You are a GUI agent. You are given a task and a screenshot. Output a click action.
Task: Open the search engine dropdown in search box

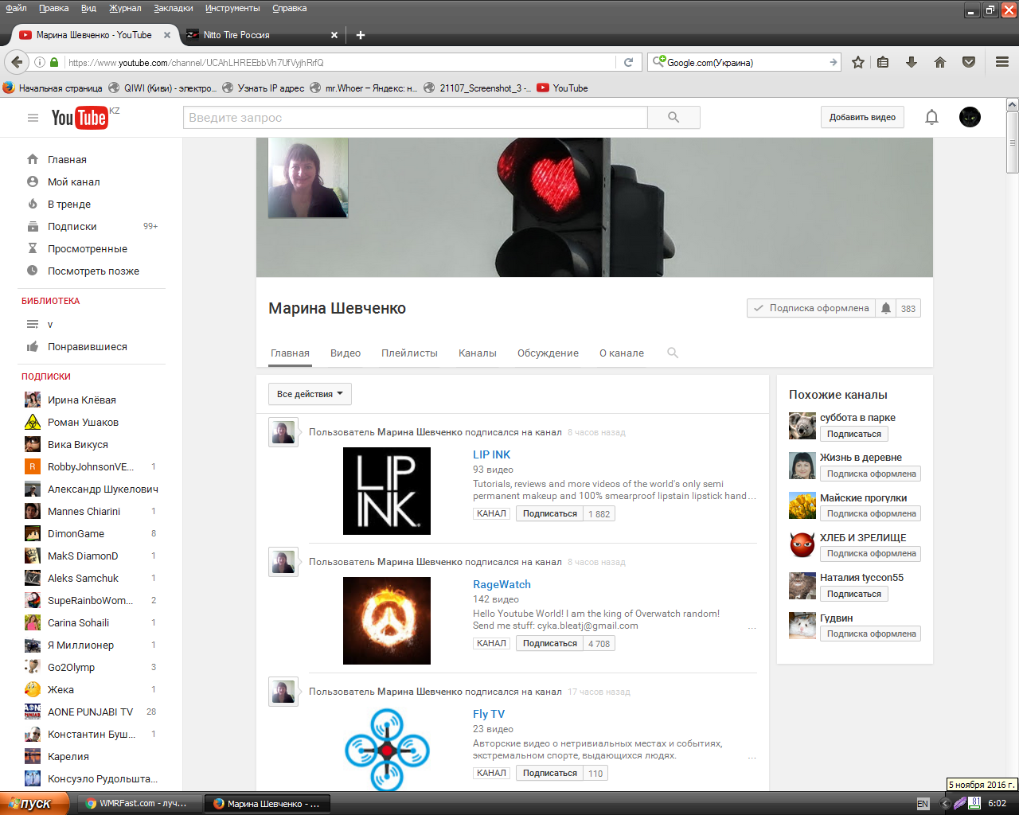[x=659, y=62]
